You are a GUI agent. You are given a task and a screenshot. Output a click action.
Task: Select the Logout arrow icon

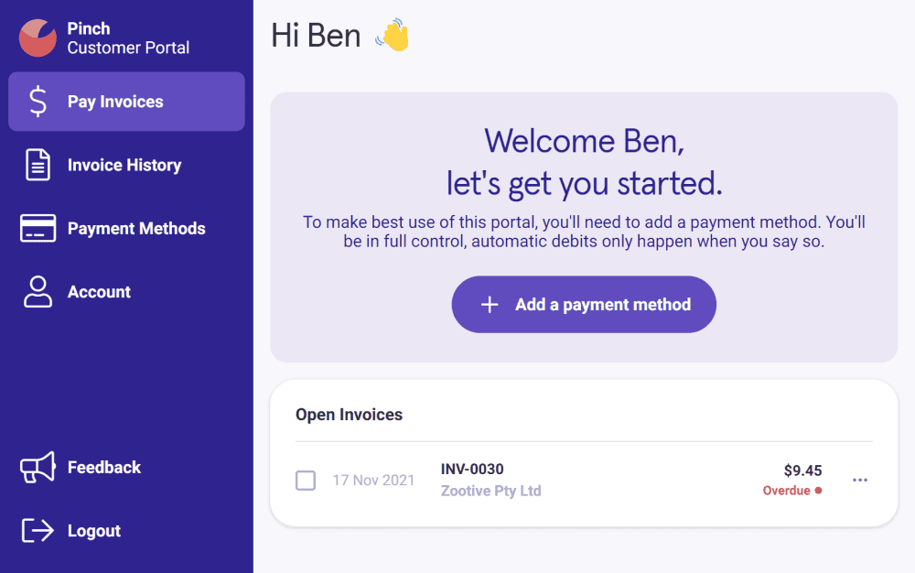coord(37,530)
